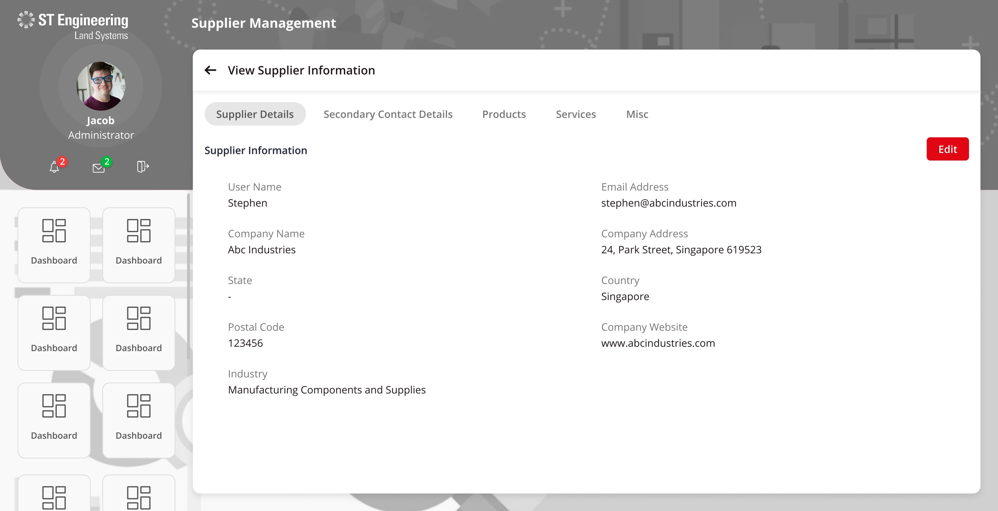This screenshot has height=511, width=998.
Task: Click the Company Name field label
Action: (266, 234)
